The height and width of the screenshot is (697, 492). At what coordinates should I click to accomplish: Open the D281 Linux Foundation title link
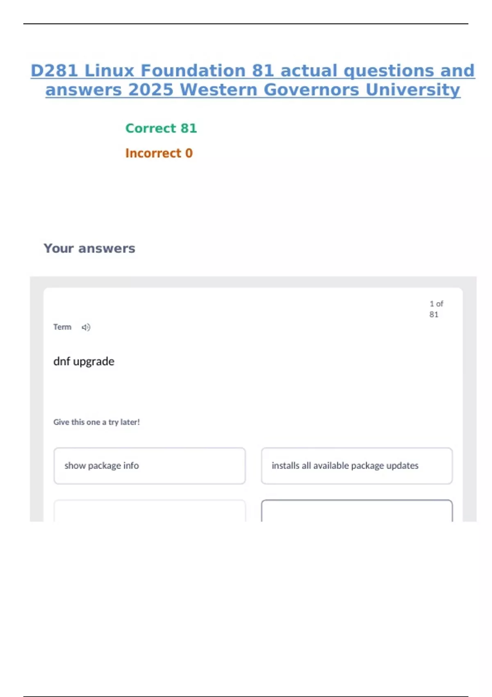pyautogui.click(x=253, y=80)
